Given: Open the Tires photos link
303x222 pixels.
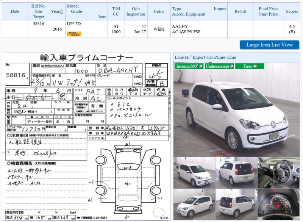Looking at the screenshot, I should click(250, 66).
